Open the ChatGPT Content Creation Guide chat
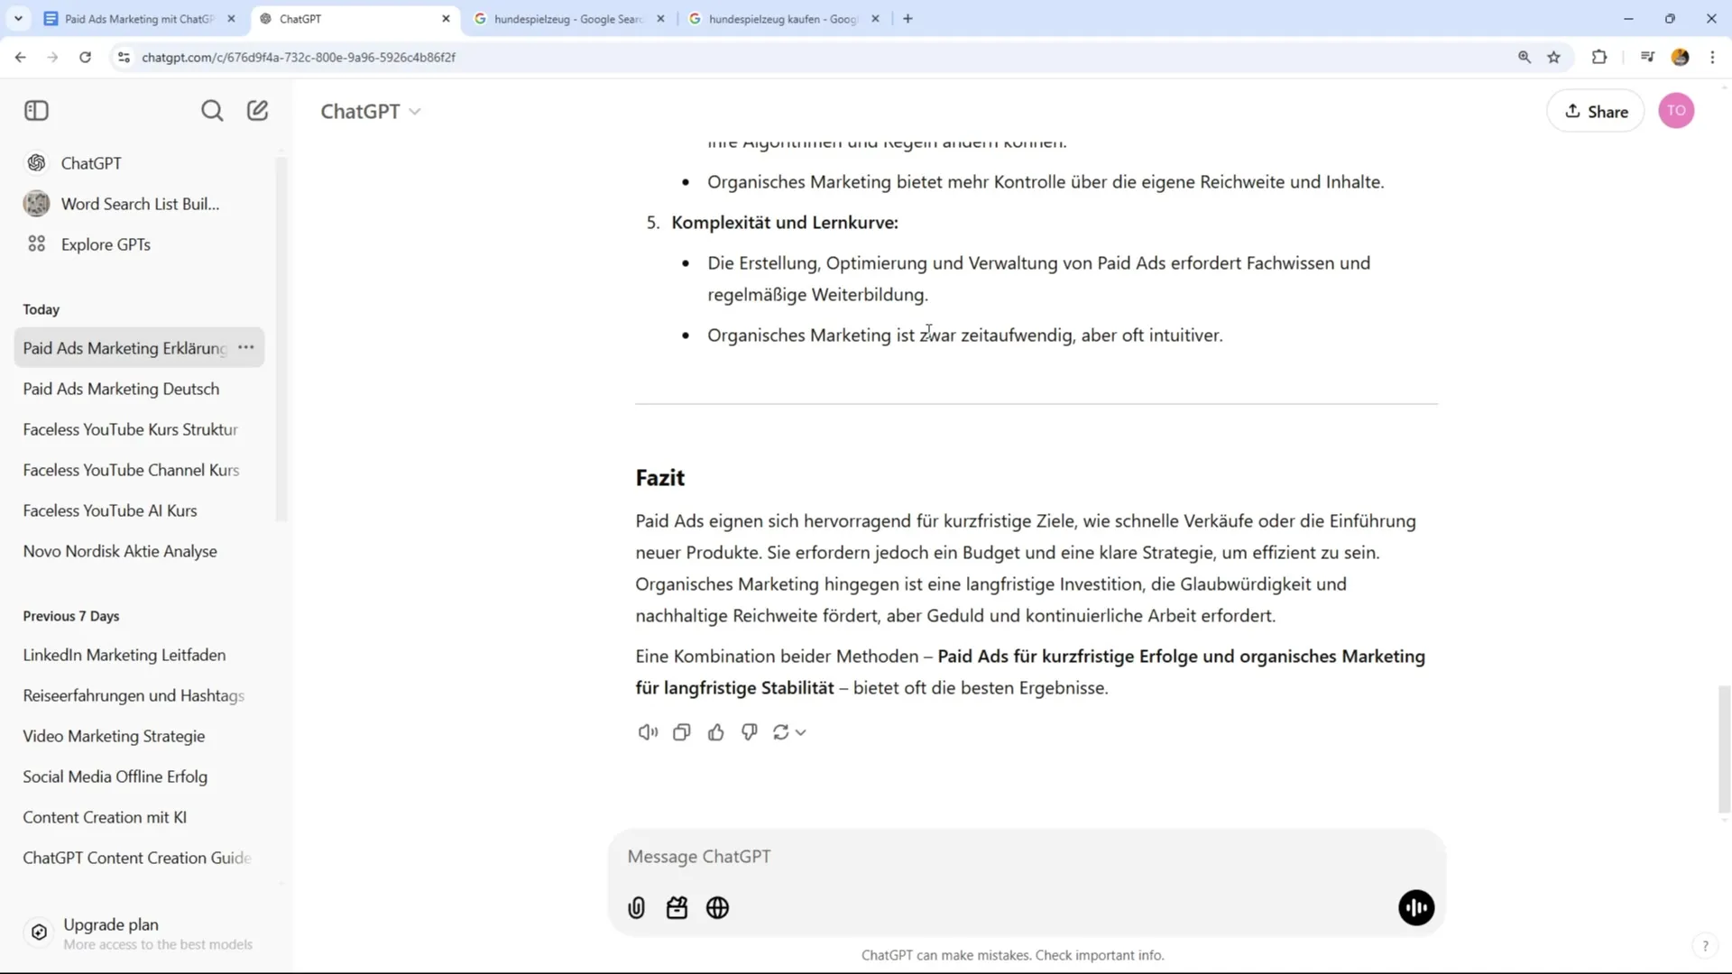The width and height of the screenshot is (1732, 974). pos(140,858)
